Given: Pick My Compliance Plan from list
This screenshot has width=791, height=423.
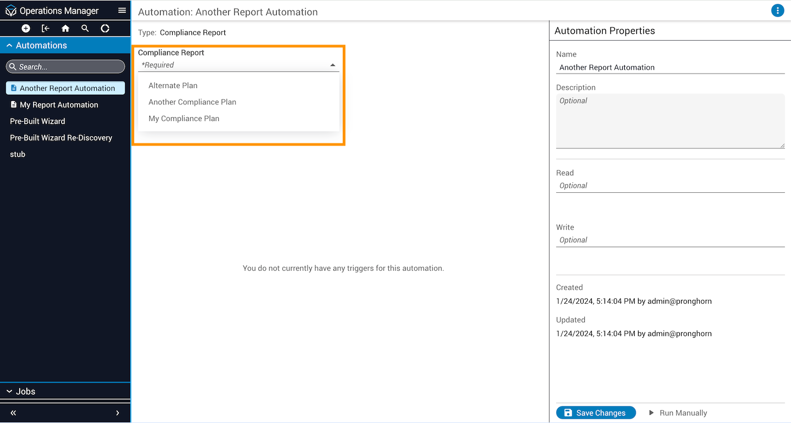Looking at the screenshot, I should 184,119.
